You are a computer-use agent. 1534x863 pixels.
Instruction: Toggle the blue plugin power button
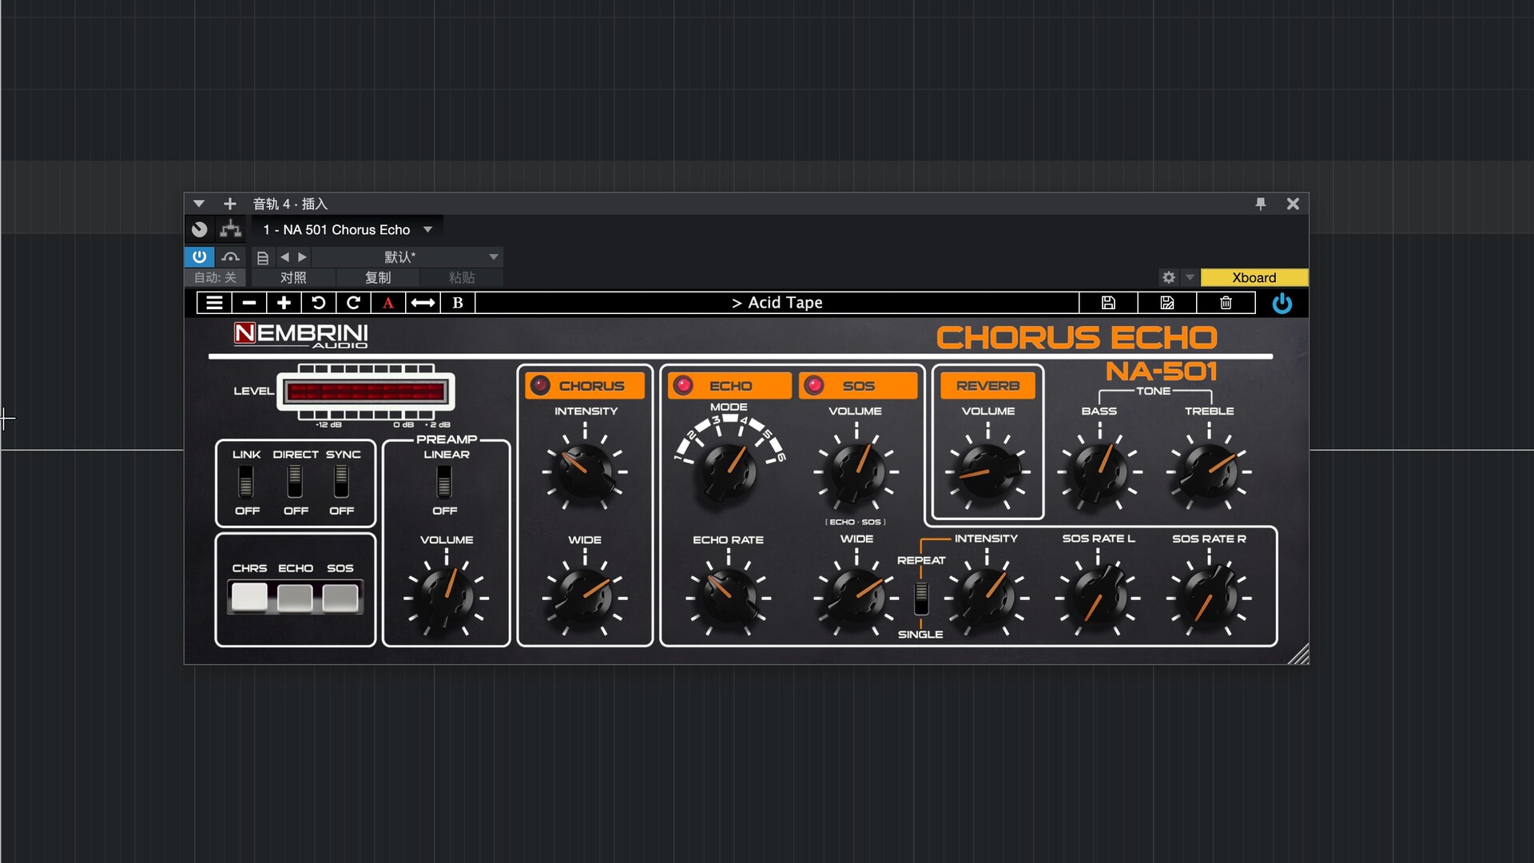(x=1282, y=303)
